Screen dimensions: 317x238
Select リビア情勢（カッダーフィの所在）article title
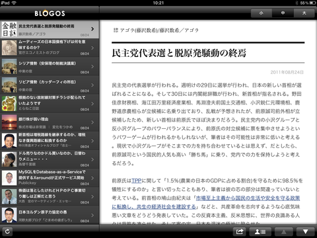(48, 82)
